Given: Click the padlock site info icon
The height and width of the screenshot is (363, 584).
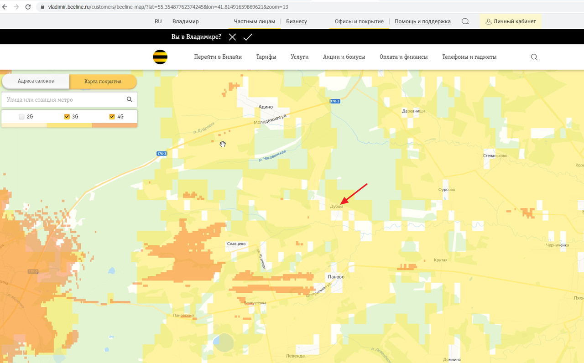Looking at the screenshot, I should coord(42,7).
